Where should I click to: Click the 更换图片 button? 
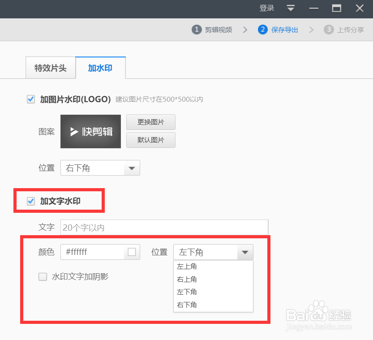[150, 122]
